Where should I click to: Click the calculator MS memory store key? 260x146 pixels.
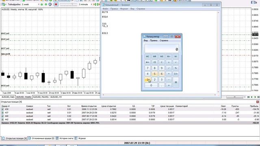tap(162, 56)
